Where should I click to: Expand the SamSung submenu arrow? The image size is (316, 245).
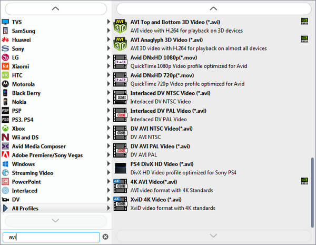pos(108,31)
